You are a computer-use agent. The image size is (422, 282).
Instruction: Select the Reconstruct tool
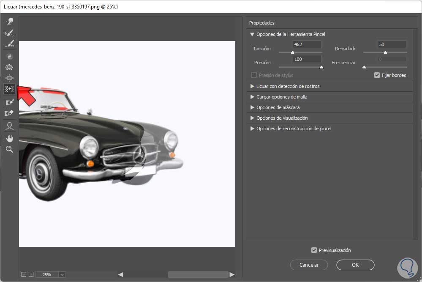[x=9, y=33]
